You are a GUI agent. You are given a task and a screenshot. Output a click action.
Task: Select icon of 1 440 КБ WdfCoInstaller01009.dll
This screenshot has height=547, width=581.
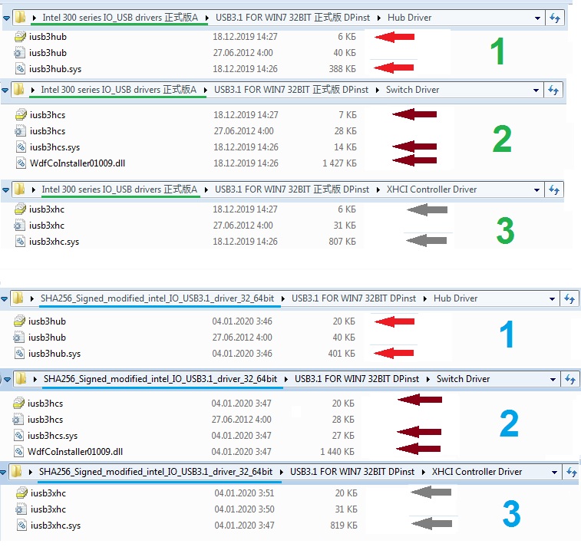coord(18,451)
